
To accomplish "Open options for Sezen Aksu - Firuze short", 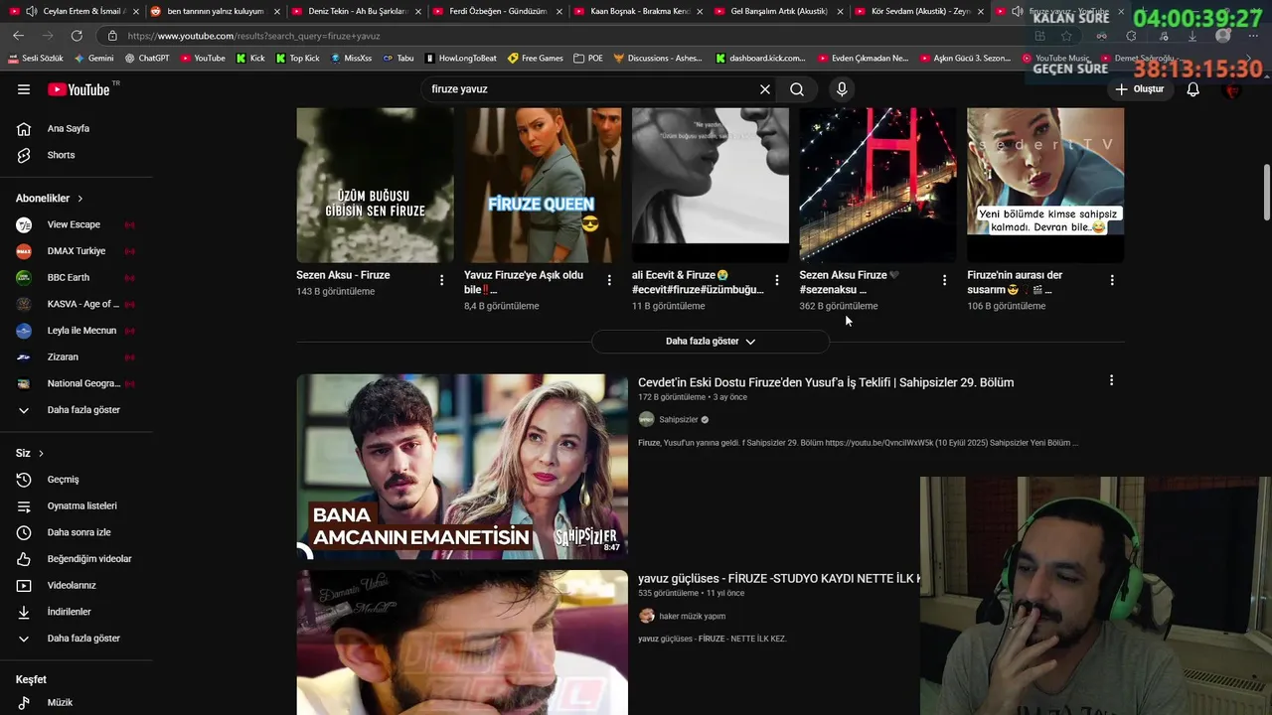I will pos(441,280).
